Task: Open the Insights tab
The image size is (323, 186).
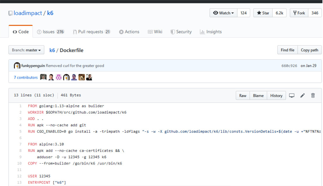Action: [211, 32]
